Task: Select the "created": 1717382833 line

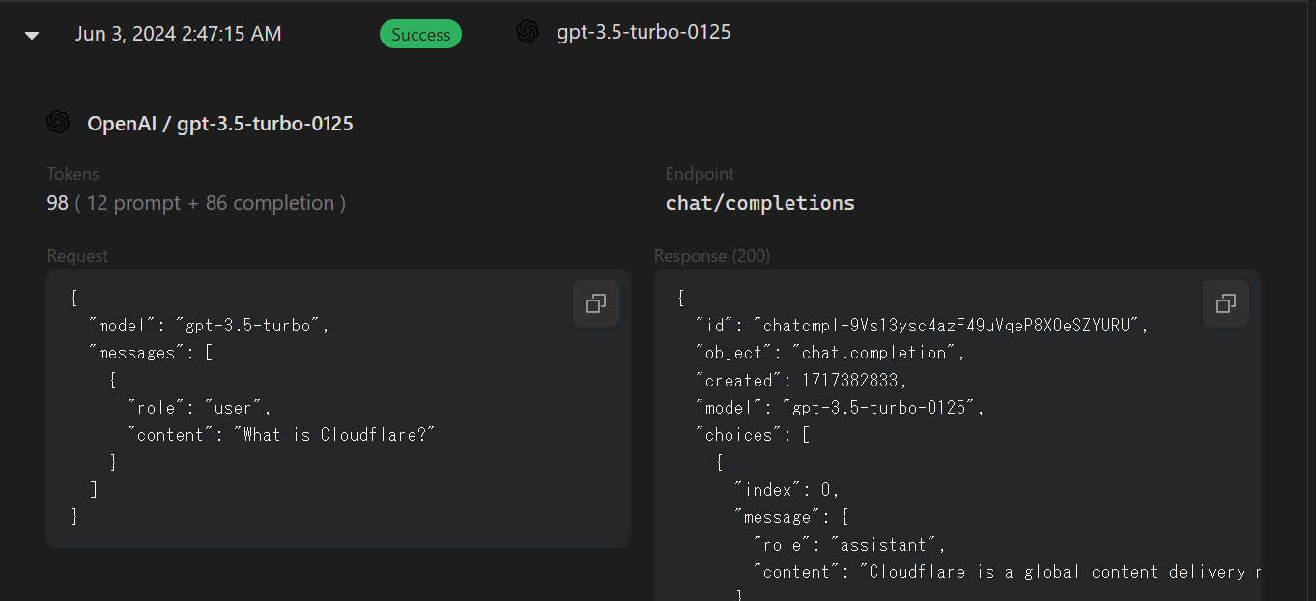Action: [801, 380]
